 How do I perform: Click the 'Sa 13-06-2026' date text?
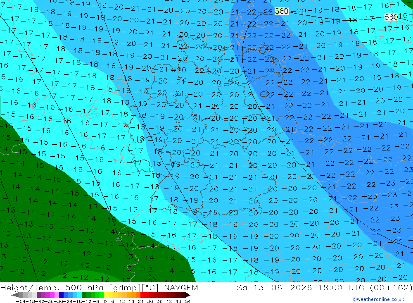(274, 287)
